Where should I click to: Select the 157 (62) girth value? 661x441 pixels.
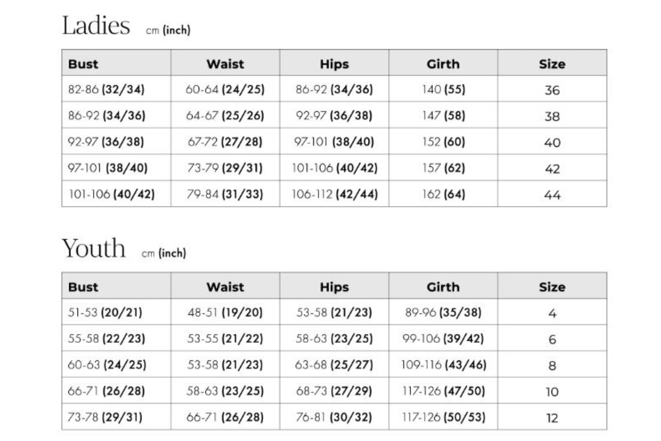(443, 168)
